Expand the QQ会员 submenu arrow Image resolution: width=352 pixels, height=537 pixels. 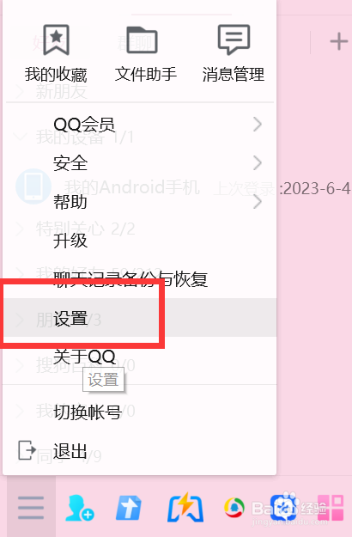click(x=258, y=124)
